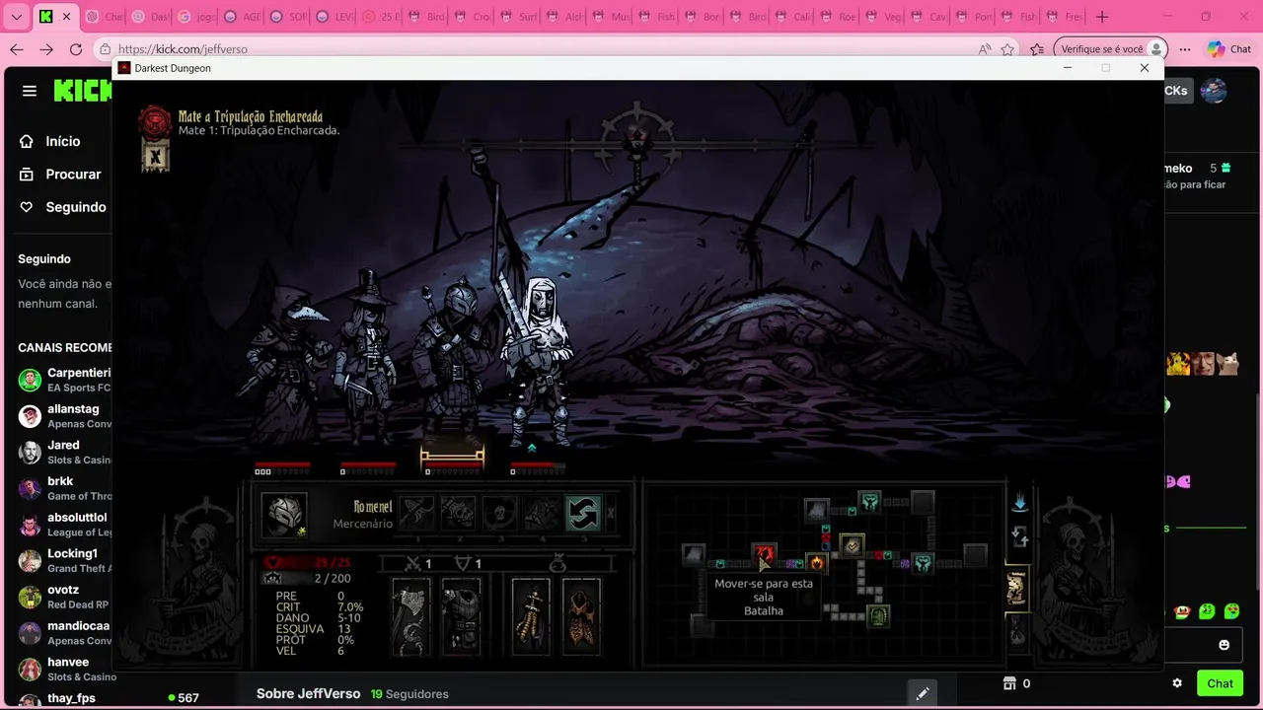Select the second trinket slot with orange cloak
1263x710 pixels.
click(581, 617)
